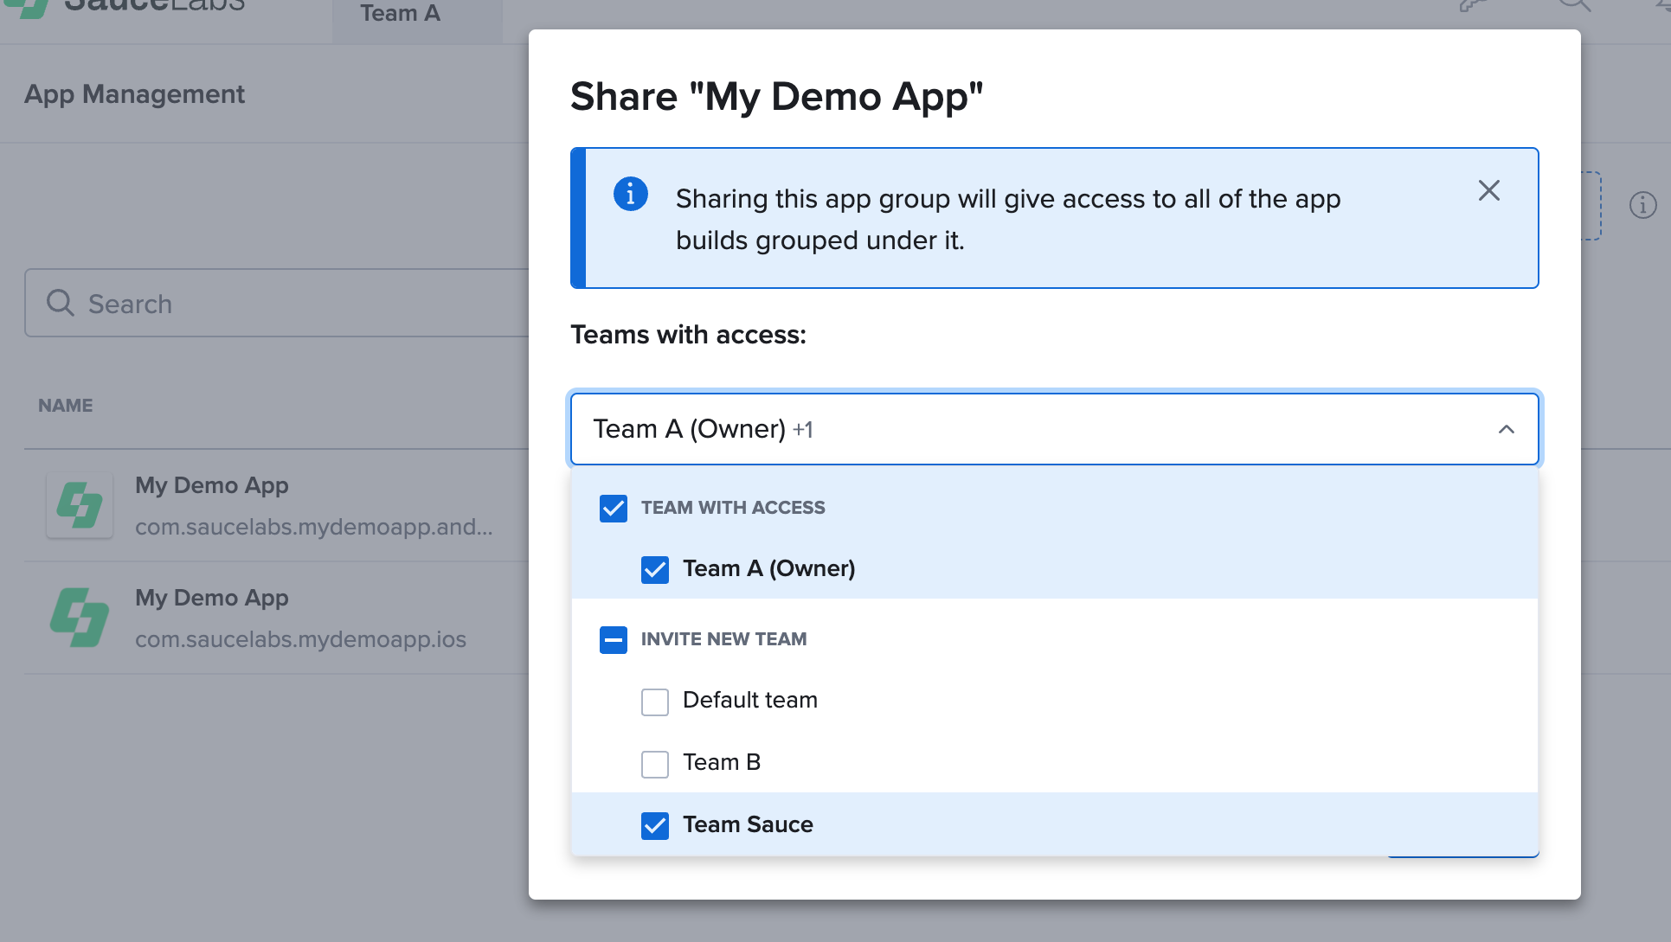This screenshot has height=942, width=1671.
Task: Uncheck the Team Sauce checkbox
Action: click(x=655, y=826)
